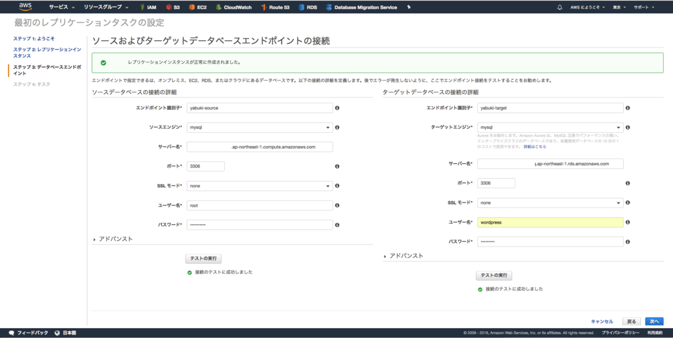Show info for source ポート field
The image size is (673, 338).
click(x=337, y=166)
